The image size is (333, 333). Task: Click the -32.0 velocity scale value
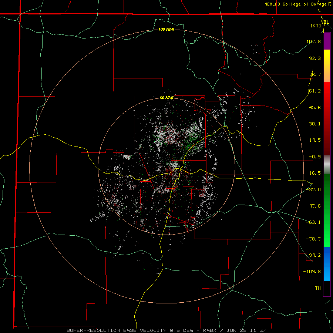(313, 190)
